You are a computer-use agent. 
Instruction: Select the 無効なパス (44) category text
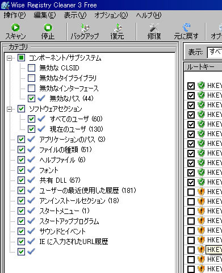pos(72,99)
